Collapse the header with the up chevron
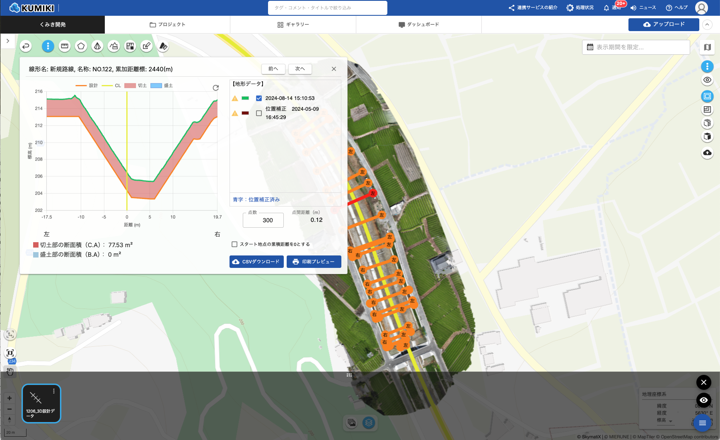The height and width of the screenshot is (440, 720). pyautogui.click(x=707, y=24)
